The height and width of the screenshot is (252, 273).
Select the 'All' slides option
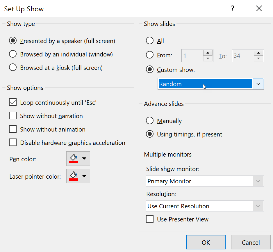point(150,41)
